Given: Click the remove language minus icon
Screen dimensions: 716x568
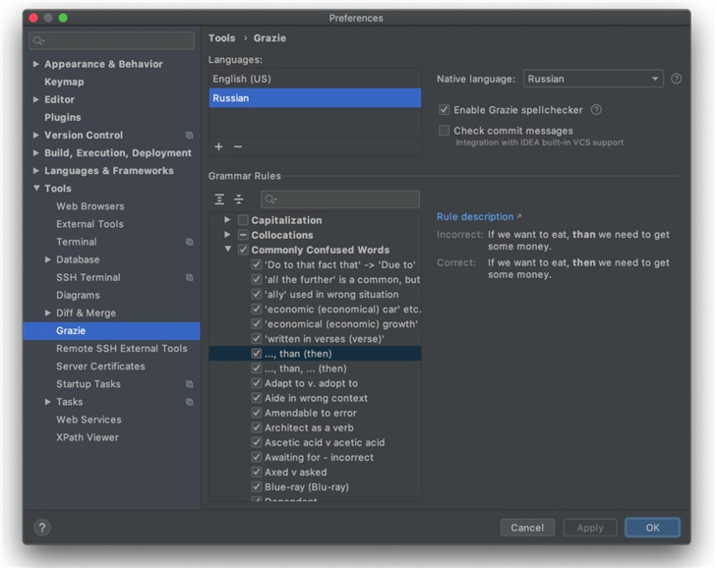Looking at the screenshot, I should (238, 146).
